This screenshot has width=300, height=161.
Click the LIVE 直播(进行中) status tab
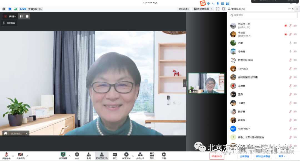pos(31,9)
